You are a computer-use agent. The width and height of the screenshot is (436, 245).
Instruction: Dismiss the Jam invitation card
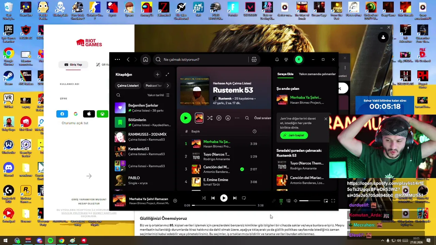(326, 119)
